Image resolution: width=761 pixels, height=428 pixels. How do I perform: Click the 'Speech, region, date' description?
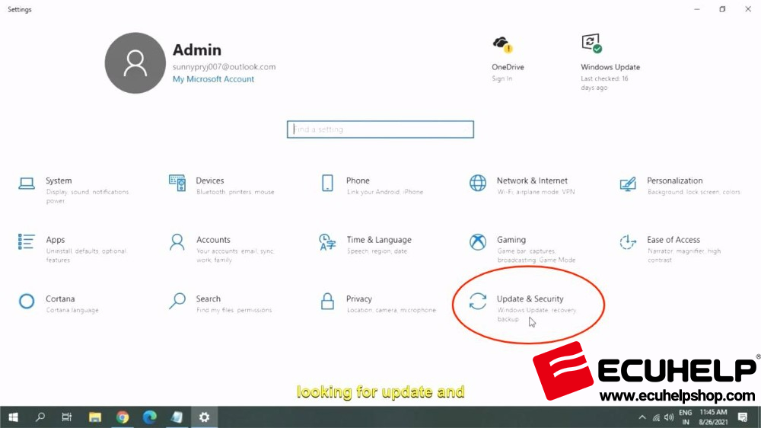click(377, 251)
